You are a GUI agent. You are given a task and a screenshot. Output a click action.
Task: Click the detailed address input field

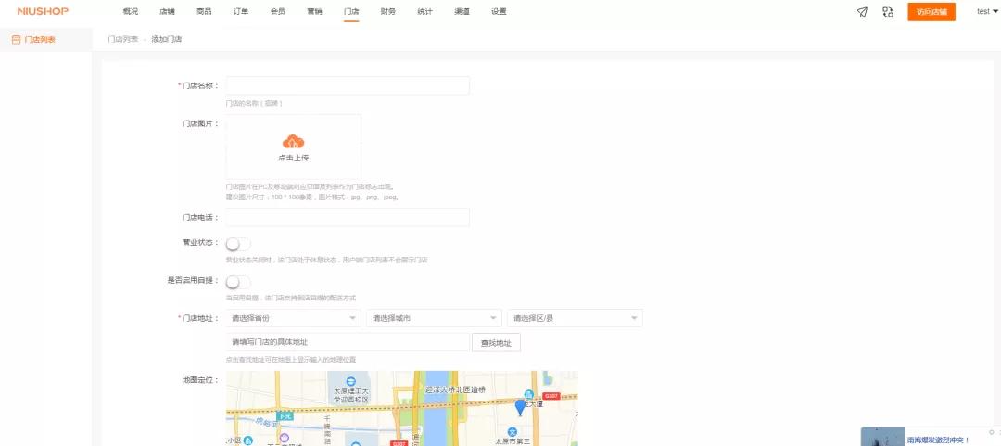[348, 342]
